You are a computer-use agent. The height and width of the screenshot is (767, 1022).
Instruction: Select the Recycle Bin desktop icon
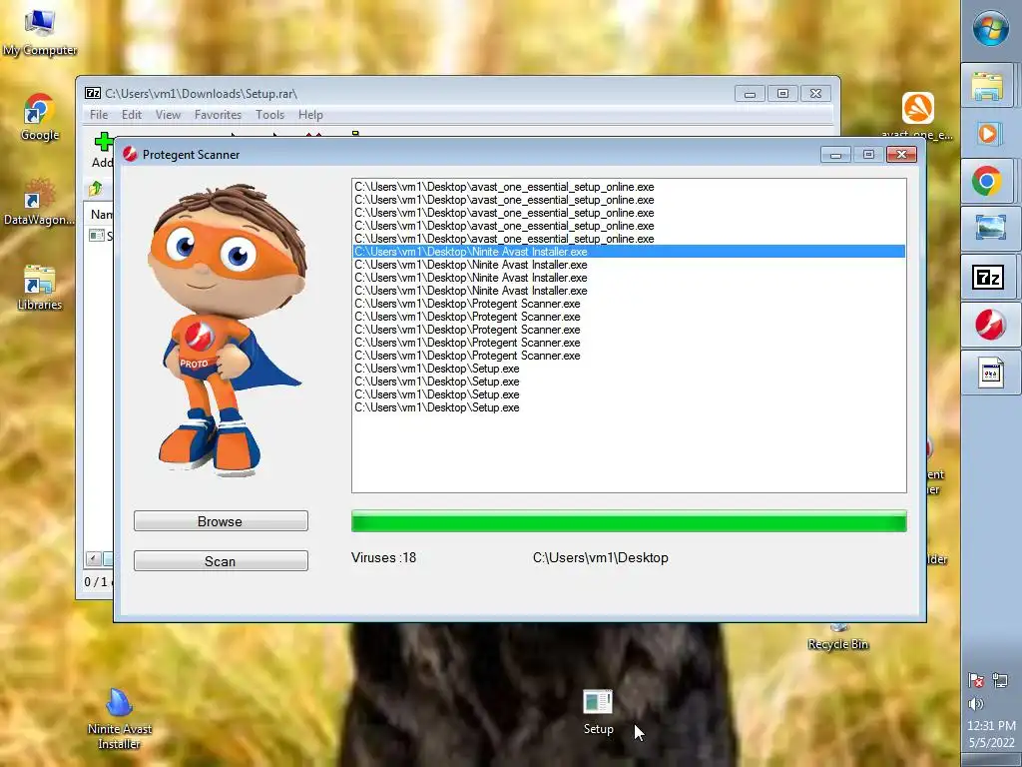838,638
